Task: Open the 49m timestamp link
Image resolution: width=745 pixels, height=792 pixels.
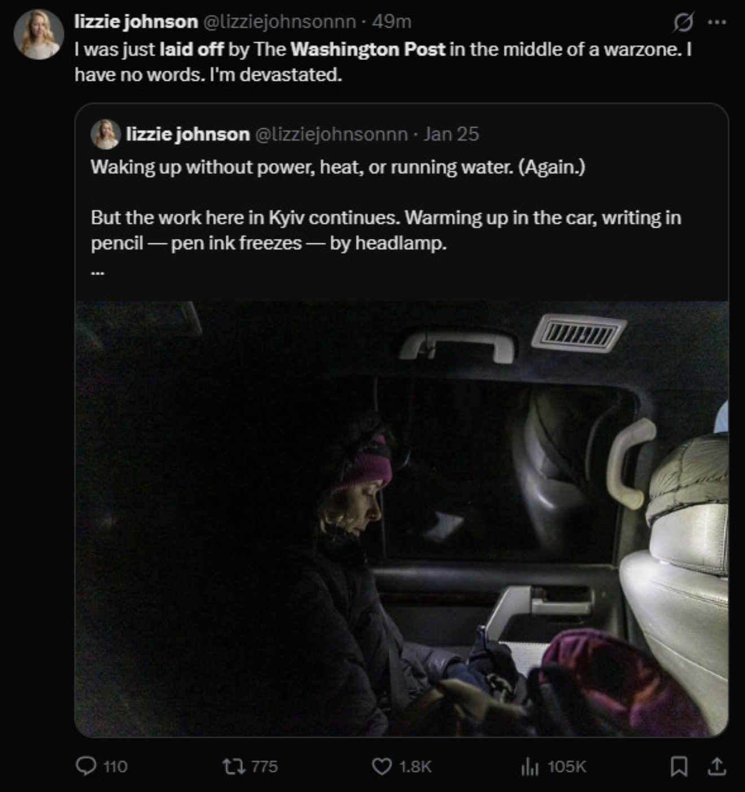Action: [x=392, y=21]
